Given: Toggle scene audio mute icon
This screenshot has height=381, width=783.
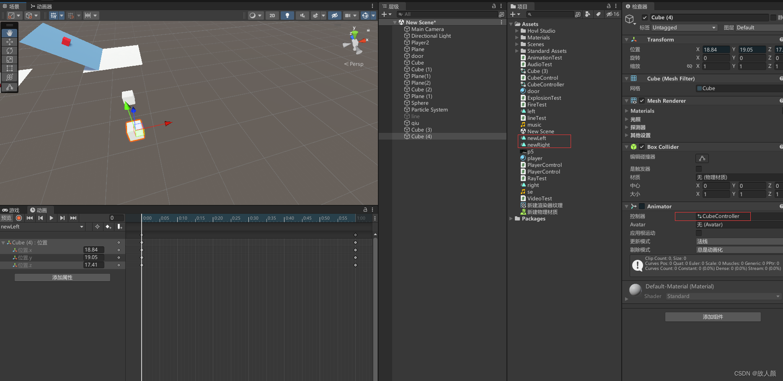Looking at the screenshot, I should [302, 16].
